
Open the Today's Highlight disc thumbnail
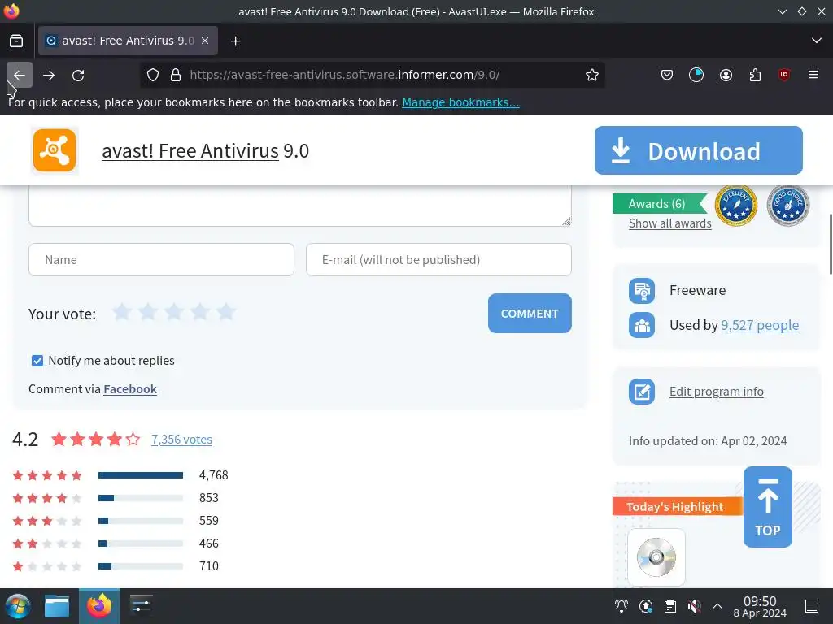point(656,557)
